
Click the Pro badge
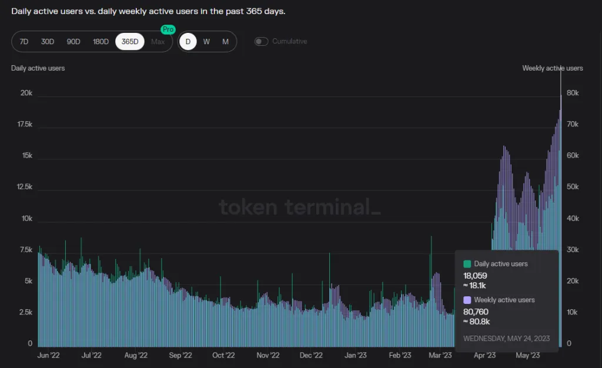(x=168, y=29)
